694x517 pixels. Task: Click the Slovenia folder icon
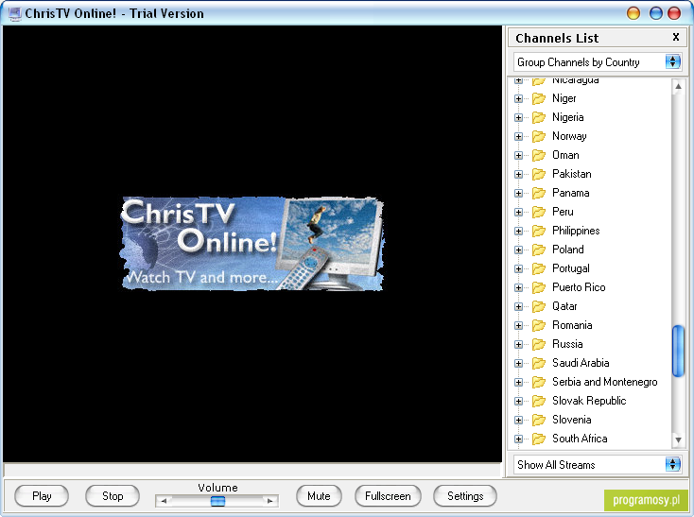(539, 421)
